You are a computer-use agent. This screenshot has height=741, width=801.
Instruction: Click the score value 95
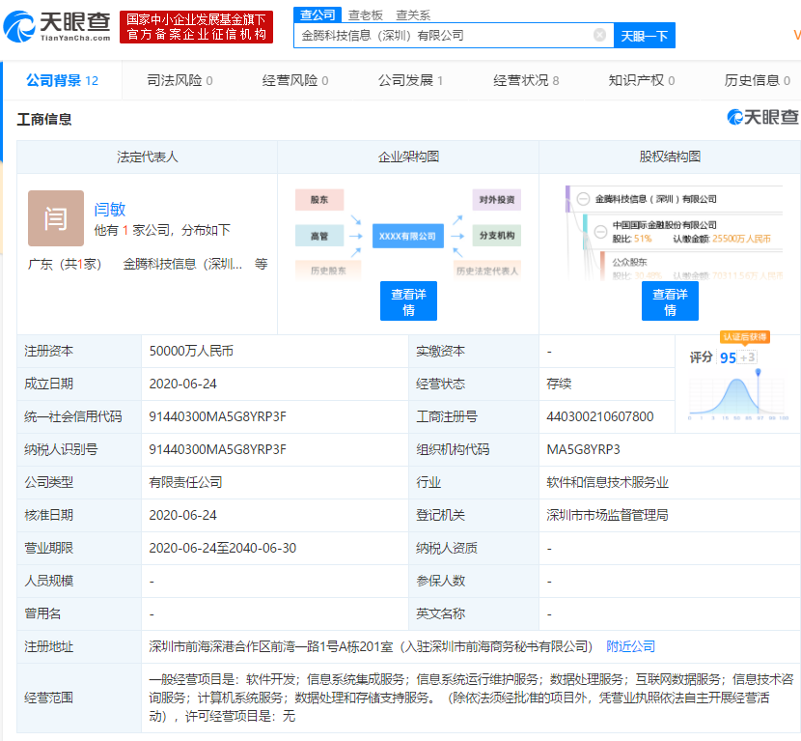728,357
